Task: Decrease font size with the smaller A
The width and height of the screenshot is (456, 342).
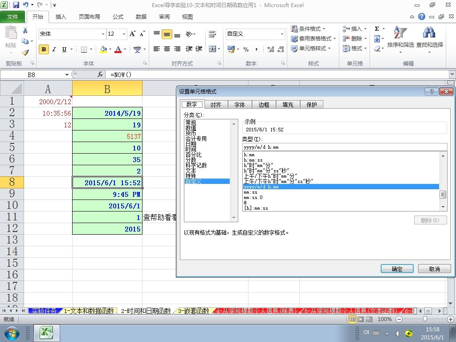Action: 142,34
